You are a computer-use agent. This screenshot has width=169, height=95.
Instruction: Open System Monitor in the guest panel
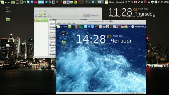(x=78, y=27)
